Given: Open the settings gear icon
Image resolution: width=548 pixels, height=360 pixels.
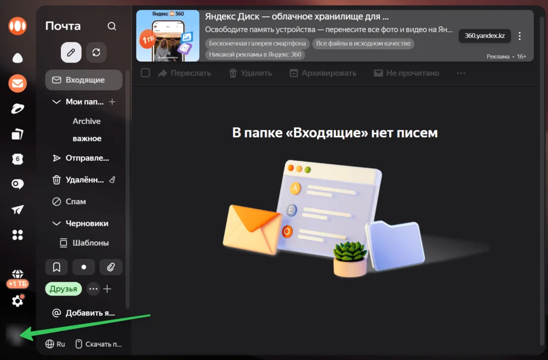Looking at the screenshot, I should point(18,301).
